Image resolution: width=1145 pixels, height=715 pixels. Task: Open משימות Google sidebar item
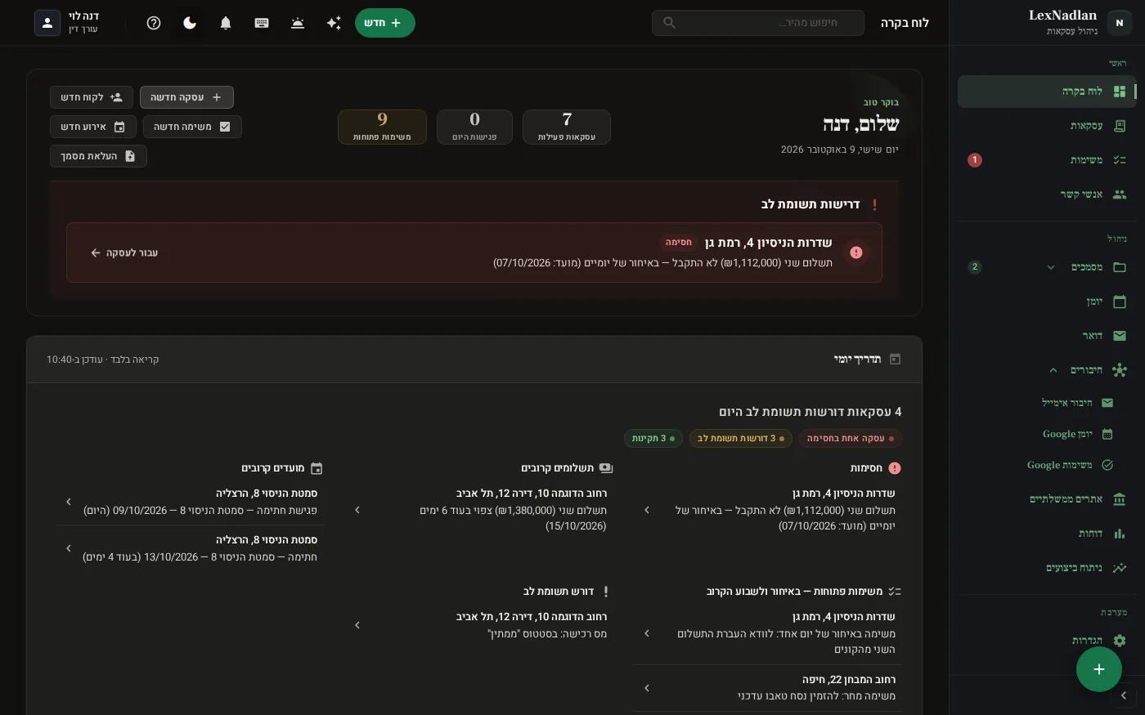coord(1047,465)
